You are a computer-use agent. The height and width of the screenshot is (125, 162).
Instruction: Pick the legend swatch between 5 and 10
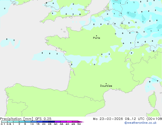tap(28, 122)
